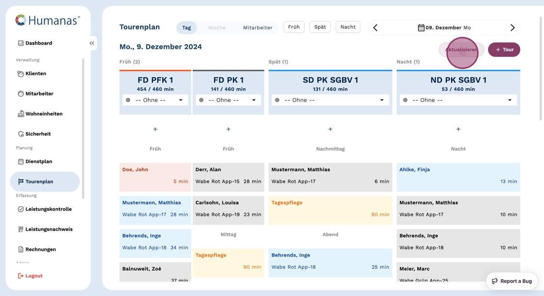Click the Logout link
This screenshot has height=296, width=544.
point(30,276)
